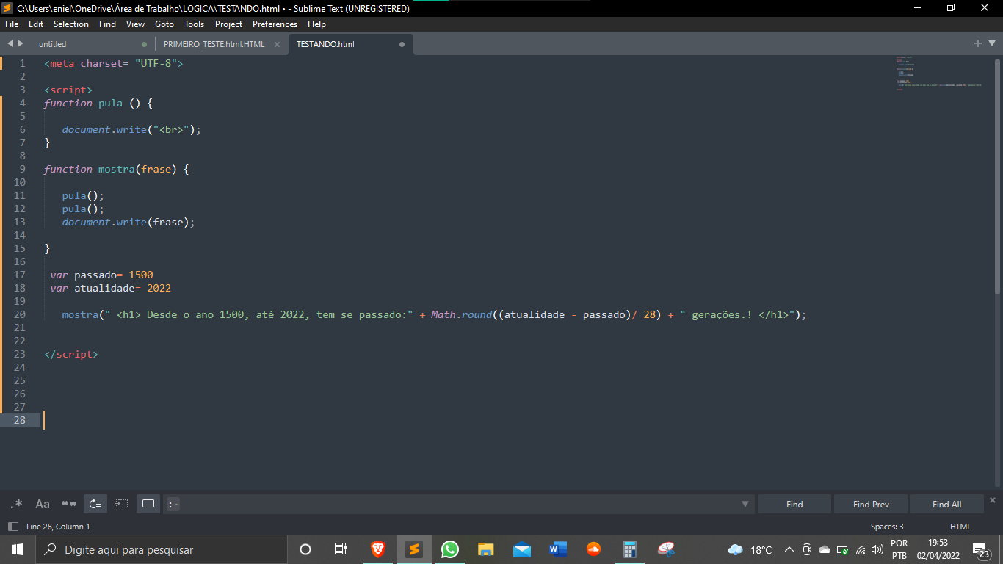Go to next tab with right arrow
The width and height of the screenshot is (1003, 564).
tap(21, 43)
